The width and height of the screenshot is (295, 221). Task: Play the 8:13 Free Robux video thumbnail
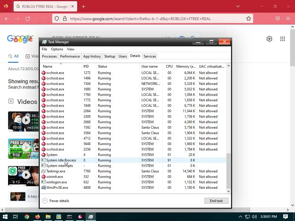(23, 176)
